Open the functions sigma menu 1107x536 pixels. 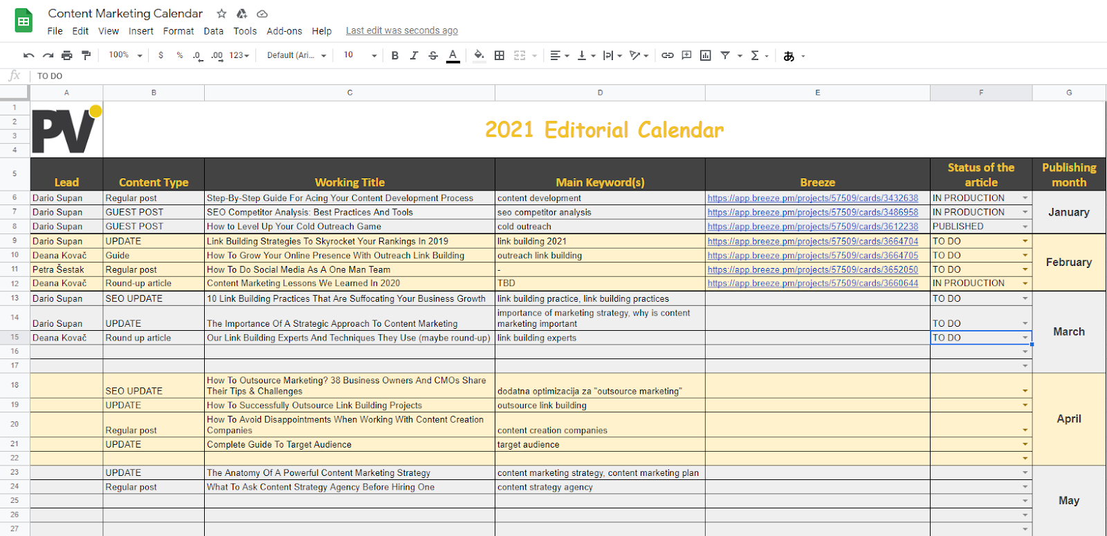(755, 55)
